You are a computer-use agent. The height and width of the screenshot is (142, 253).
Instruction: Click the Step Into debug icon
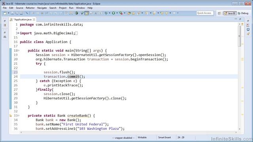(51, 13)
